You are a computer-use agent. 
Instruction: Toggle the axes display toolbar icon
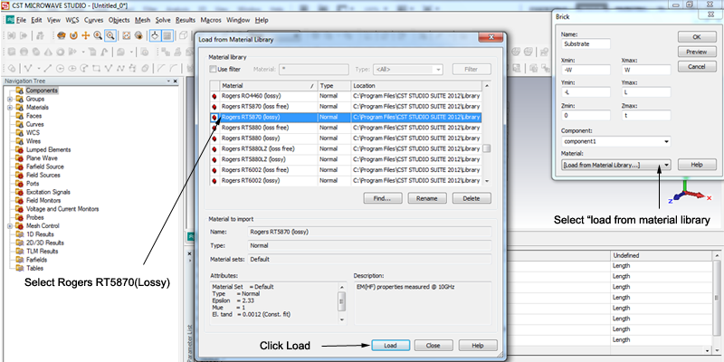tap(155, 35)
